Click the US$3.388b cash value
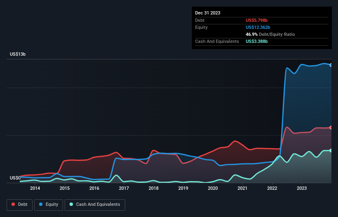Viewport: 338px width, 217px height. point(256,41)
